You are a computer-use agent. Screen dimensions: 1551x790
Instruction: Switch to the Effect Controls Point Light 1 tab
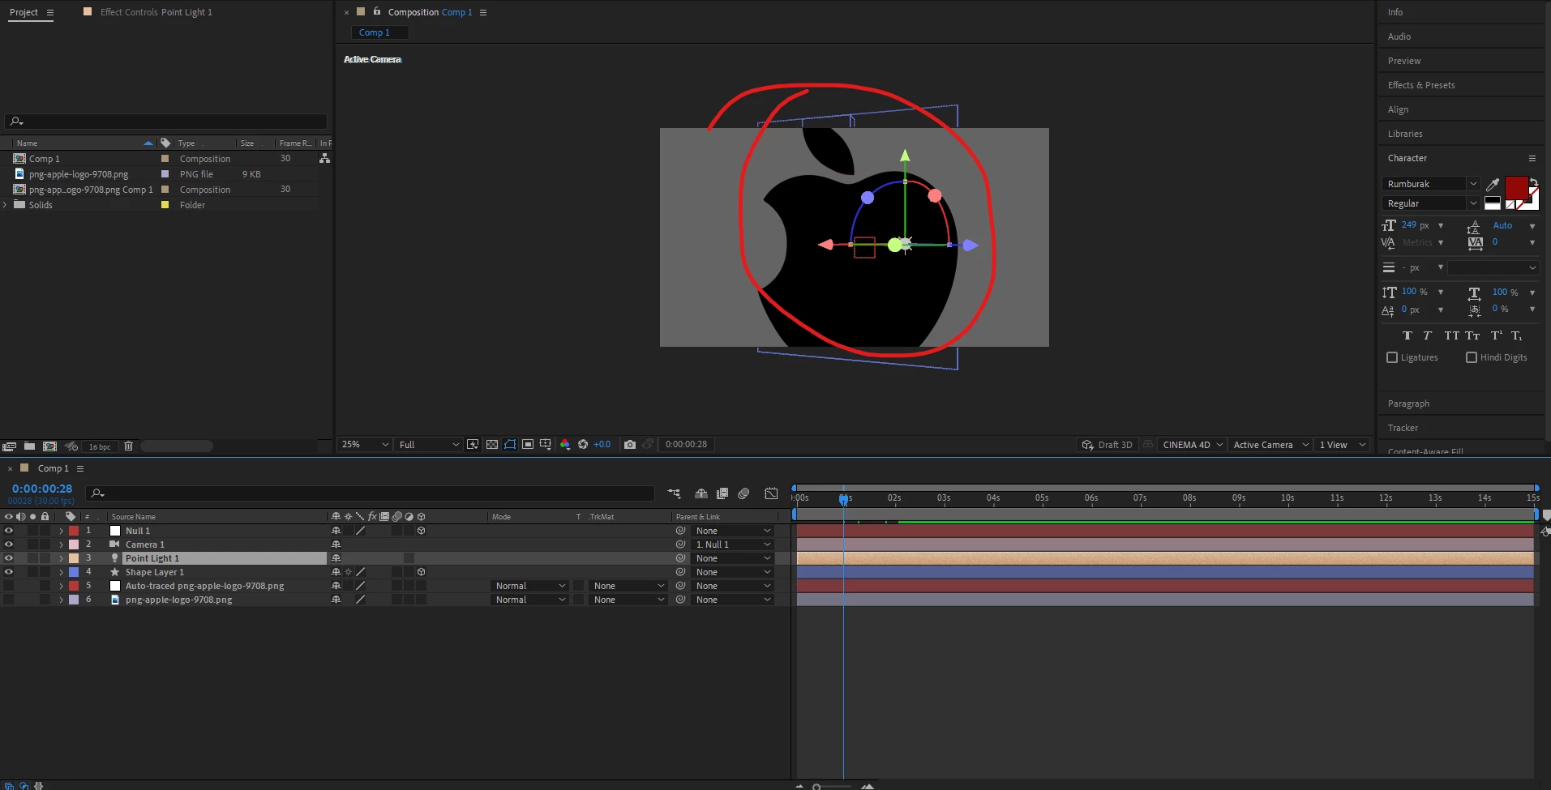(156, 12)
